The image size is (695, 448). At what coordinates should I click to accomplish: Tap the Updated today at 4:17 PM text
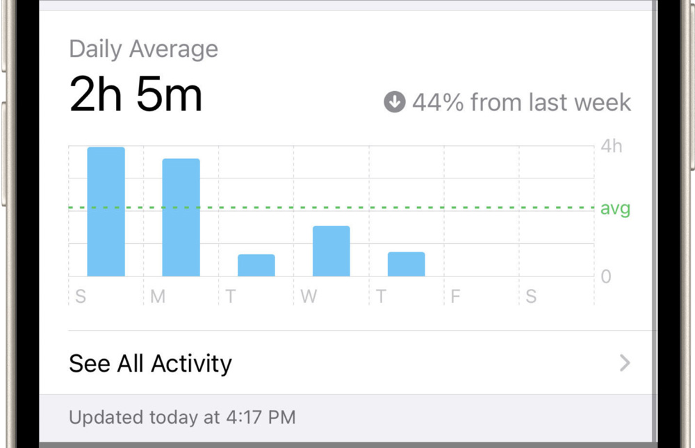coord(182,417)
